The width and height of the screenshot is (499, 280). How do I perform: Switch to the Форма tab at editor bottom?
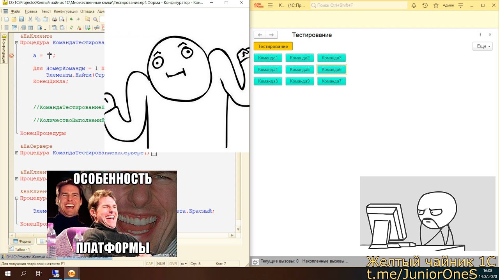tap(22, 241)
